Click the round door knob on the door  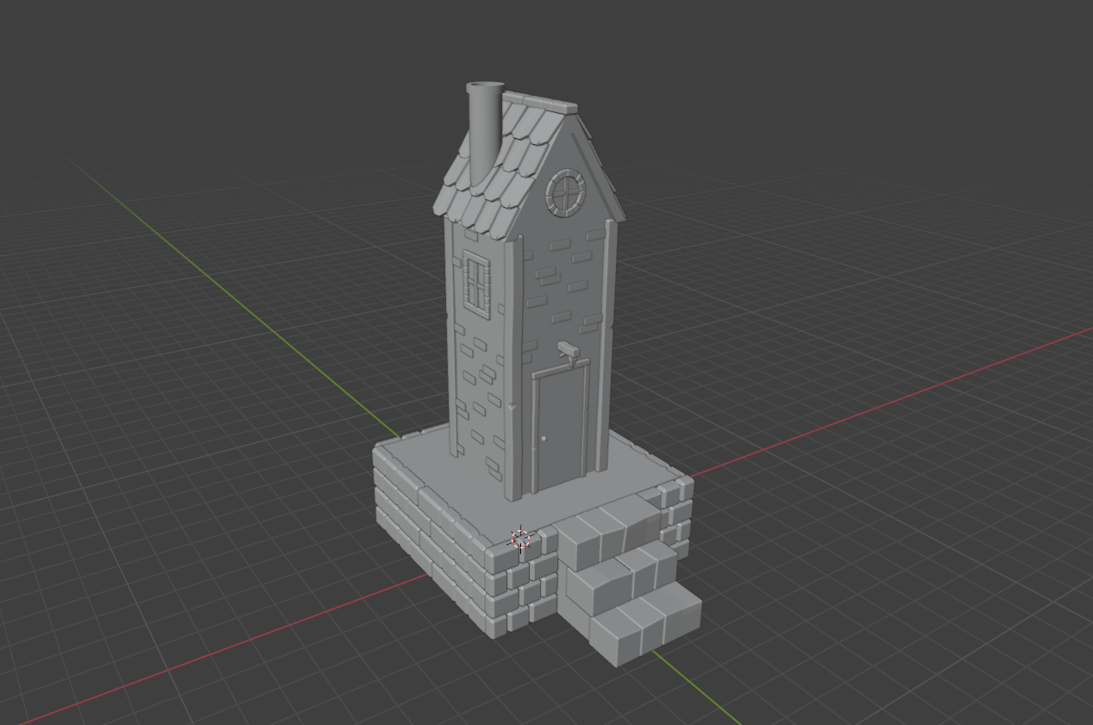(x=544, y=439)
